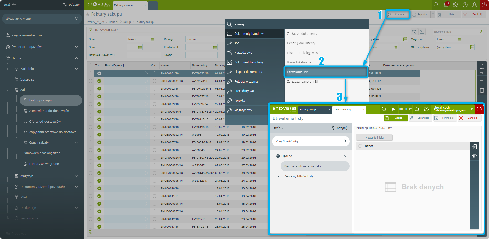The width and height of the screenshot is (489, 239).
Task: Expand the Sprzedaż menu section
Action: pos(76,79)
